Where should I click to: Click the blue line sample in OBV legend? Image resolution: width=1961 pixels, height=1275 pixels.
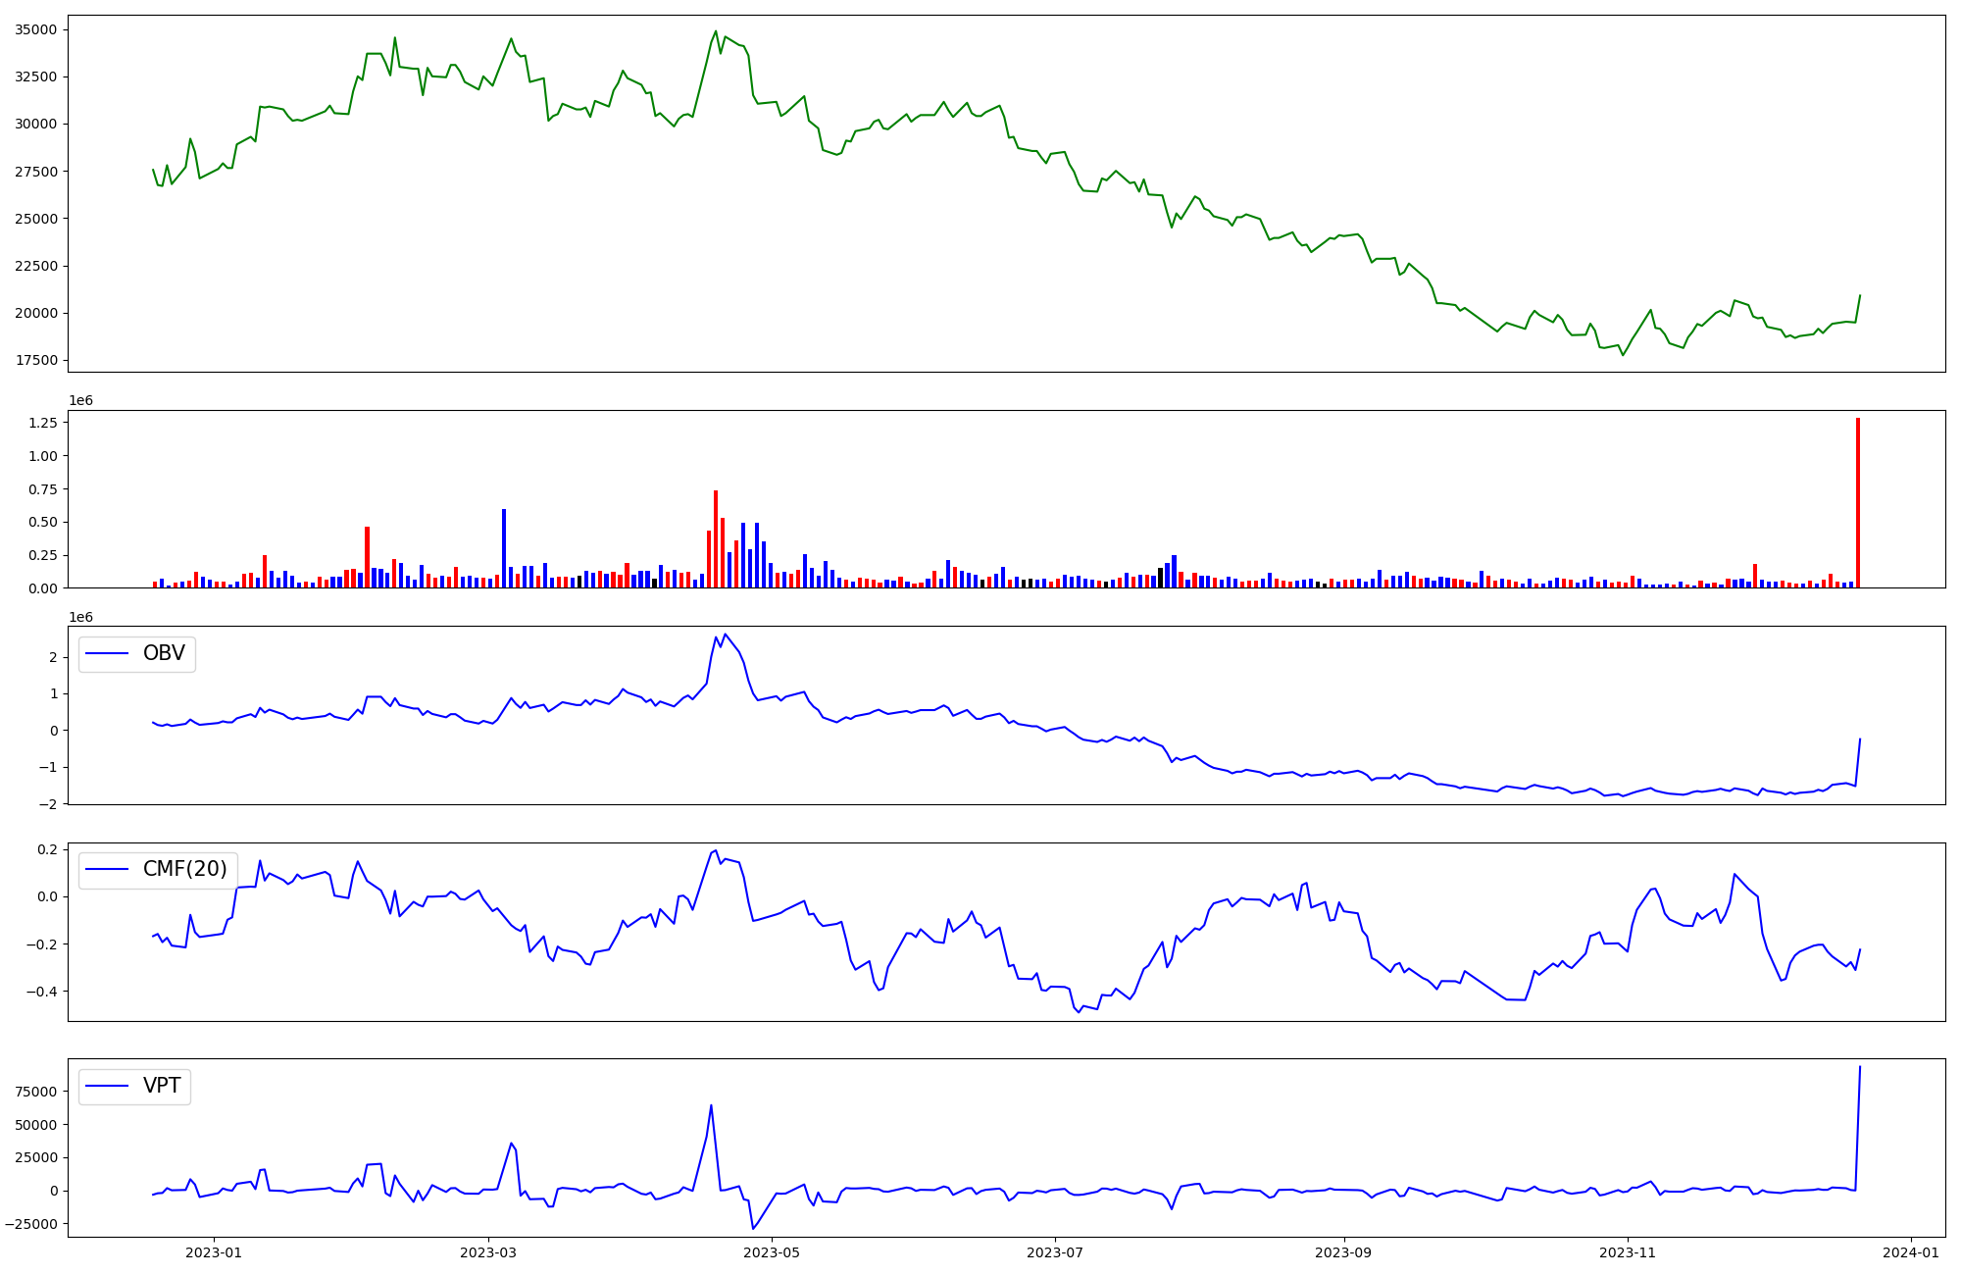[x=108, y=654]
